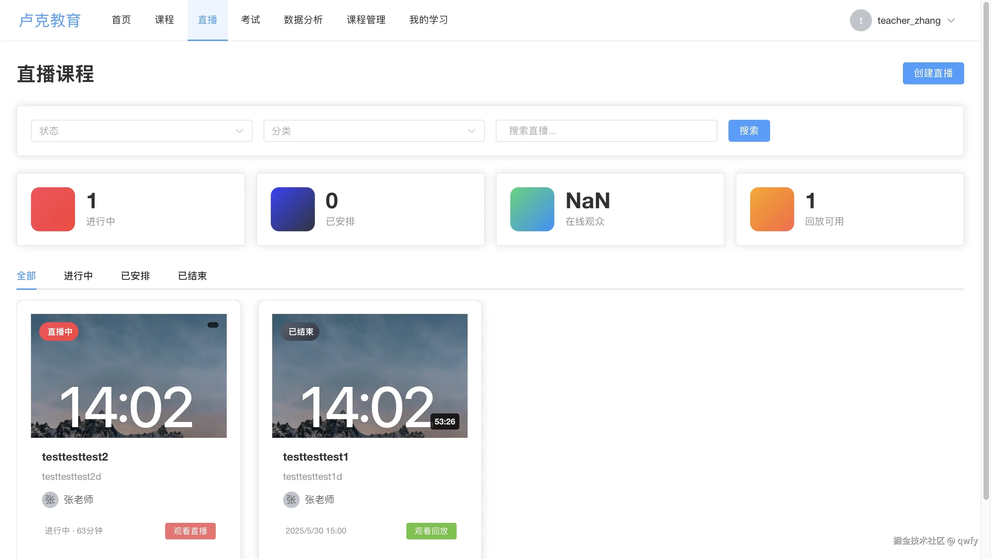991x559 pixels.
Task: Click the teacher_zhang avatar circle
Action: pyautogui.click(x=860, y=20)
